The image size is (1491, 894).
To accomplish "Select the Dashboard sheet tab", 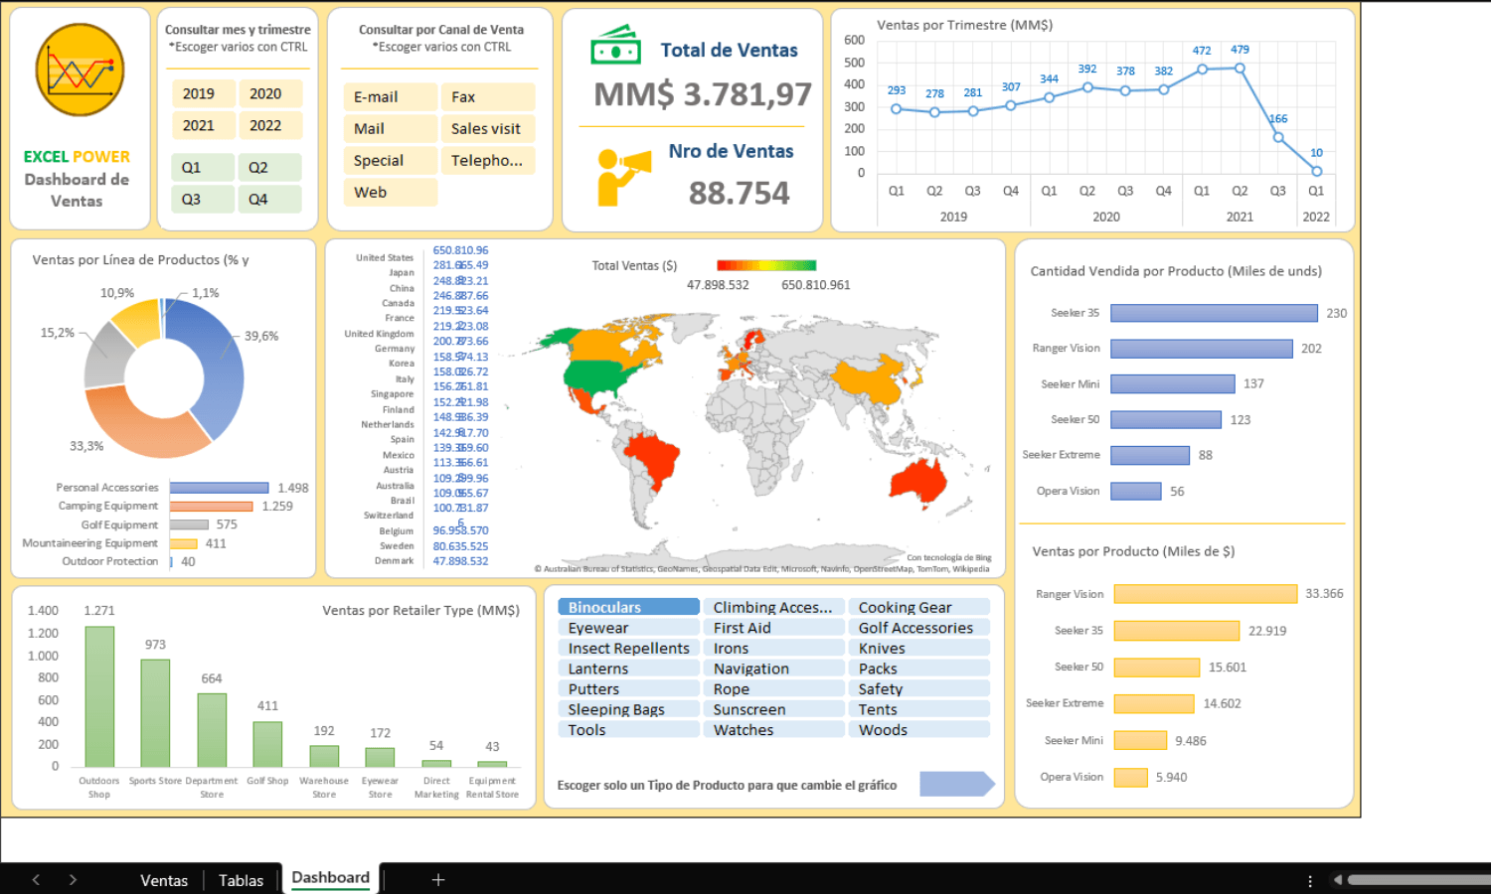I will 331,878.
